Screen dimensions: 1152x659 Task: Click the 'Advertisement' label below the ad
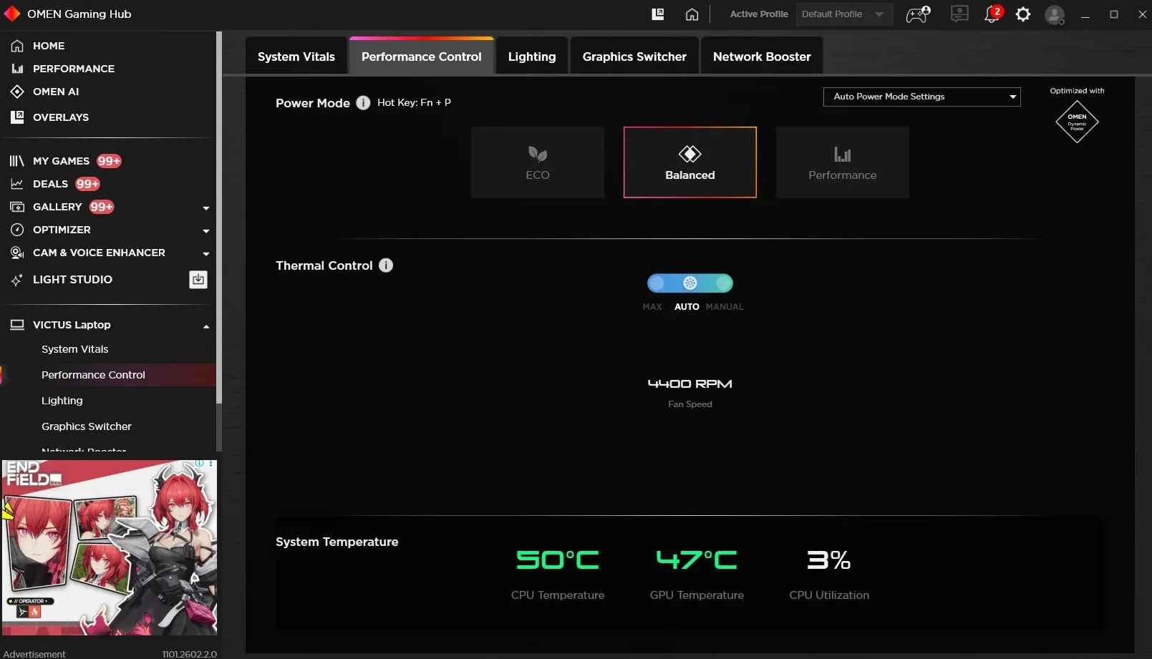point(34,654)
